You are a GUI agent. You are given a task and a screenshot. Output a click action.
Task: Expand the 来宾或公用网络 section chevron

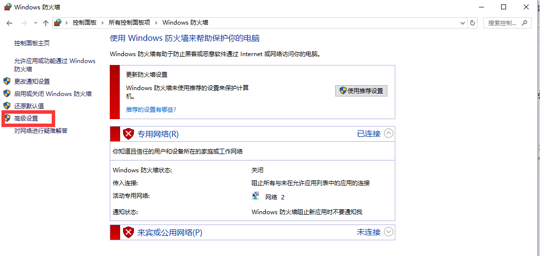(388, 232)
